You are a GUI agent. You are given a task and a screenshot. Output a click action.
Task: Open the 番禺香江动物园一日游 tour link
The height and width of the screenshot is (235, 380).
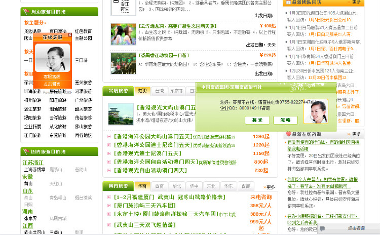[x=164, y=56]
